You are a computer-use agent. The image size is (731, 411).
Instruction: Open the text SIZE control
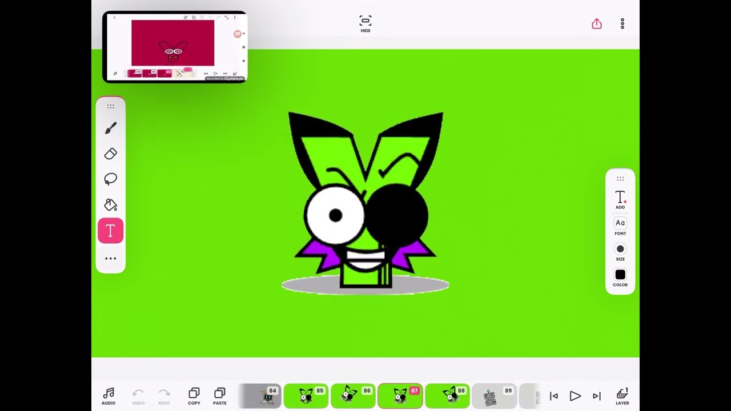(x=620, y=252)
